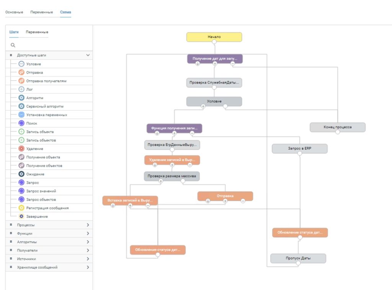Choose the Алгоритм gear icon
The image size is (392, 290).
21,98
